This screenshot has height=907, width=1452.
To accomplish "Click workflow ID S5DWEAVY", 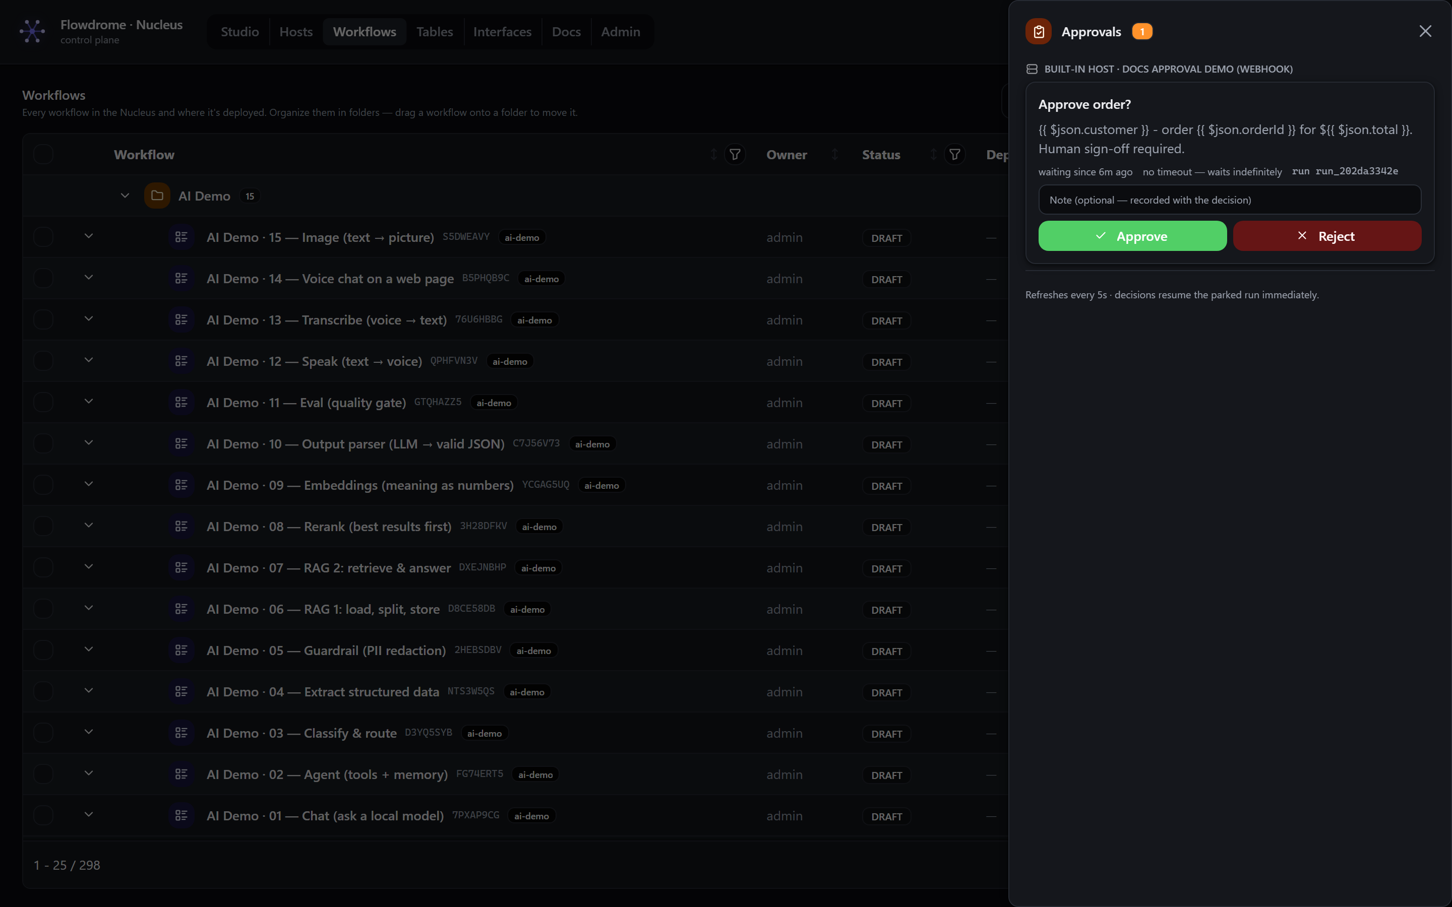I will pyautogui.click(x=466, y=237).
